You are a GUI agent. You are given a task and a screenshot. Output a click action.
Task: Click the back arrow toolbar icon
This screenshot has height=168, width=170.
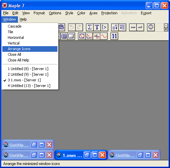click(133, 27)
